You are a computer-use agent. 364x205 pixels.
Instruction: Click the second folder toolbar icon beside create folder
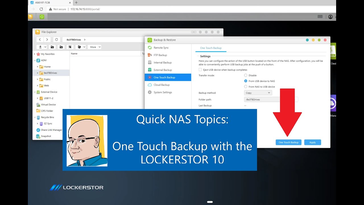[x=61, y=47]
